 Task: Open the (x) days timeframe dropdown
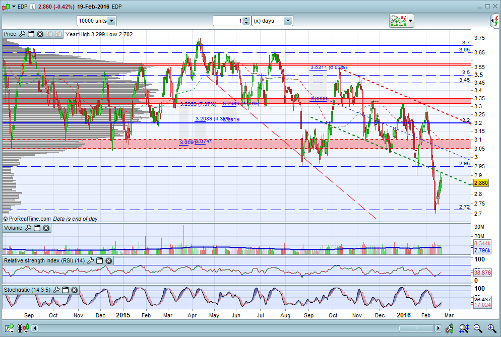pyautogui.click(x=287, y=21)
